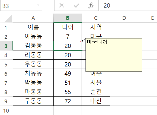Select cell with name 구동동

33,101
